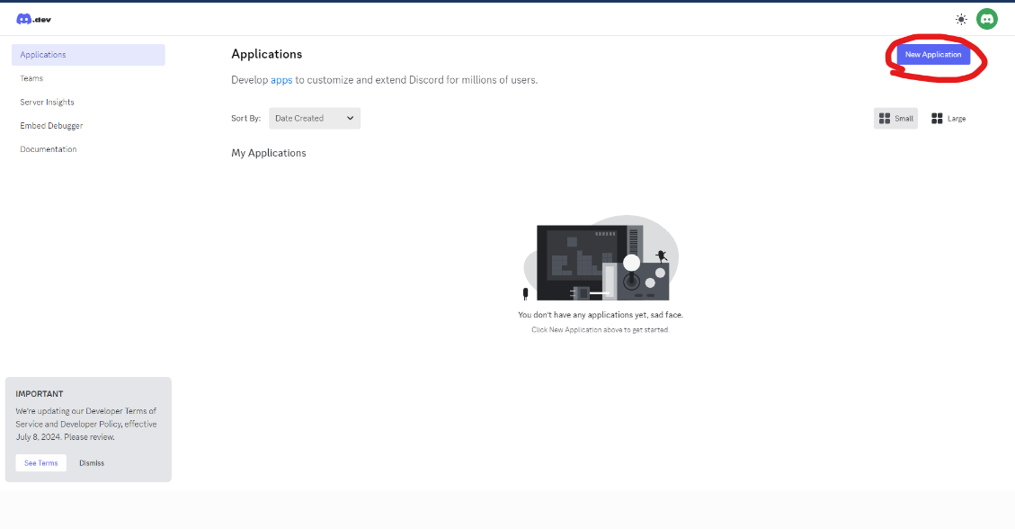
Task: Select Applications in the sidebar
Action: coord(88,55)
